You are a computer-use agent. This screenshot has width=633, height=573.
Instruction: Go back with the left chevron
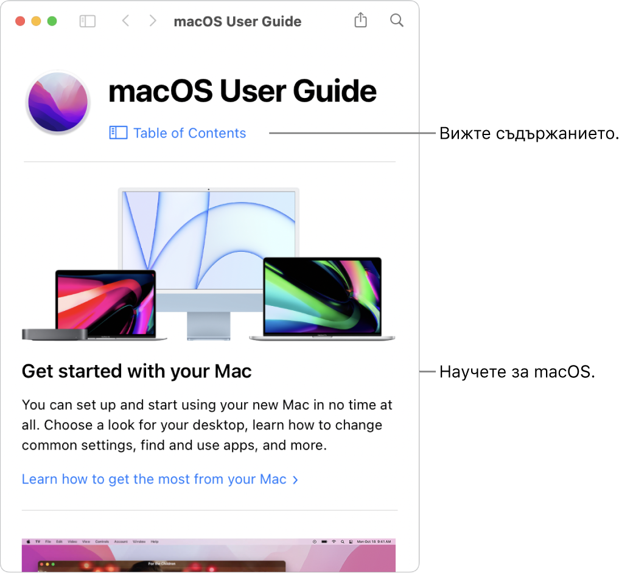pos(125,21)
